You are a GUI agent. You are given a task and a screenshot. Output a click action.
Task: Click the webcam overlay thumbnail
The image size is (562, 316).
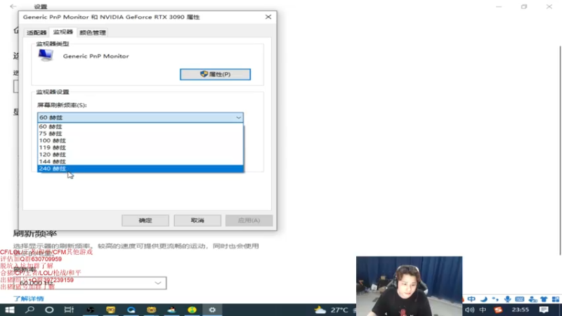coord(409,286)
